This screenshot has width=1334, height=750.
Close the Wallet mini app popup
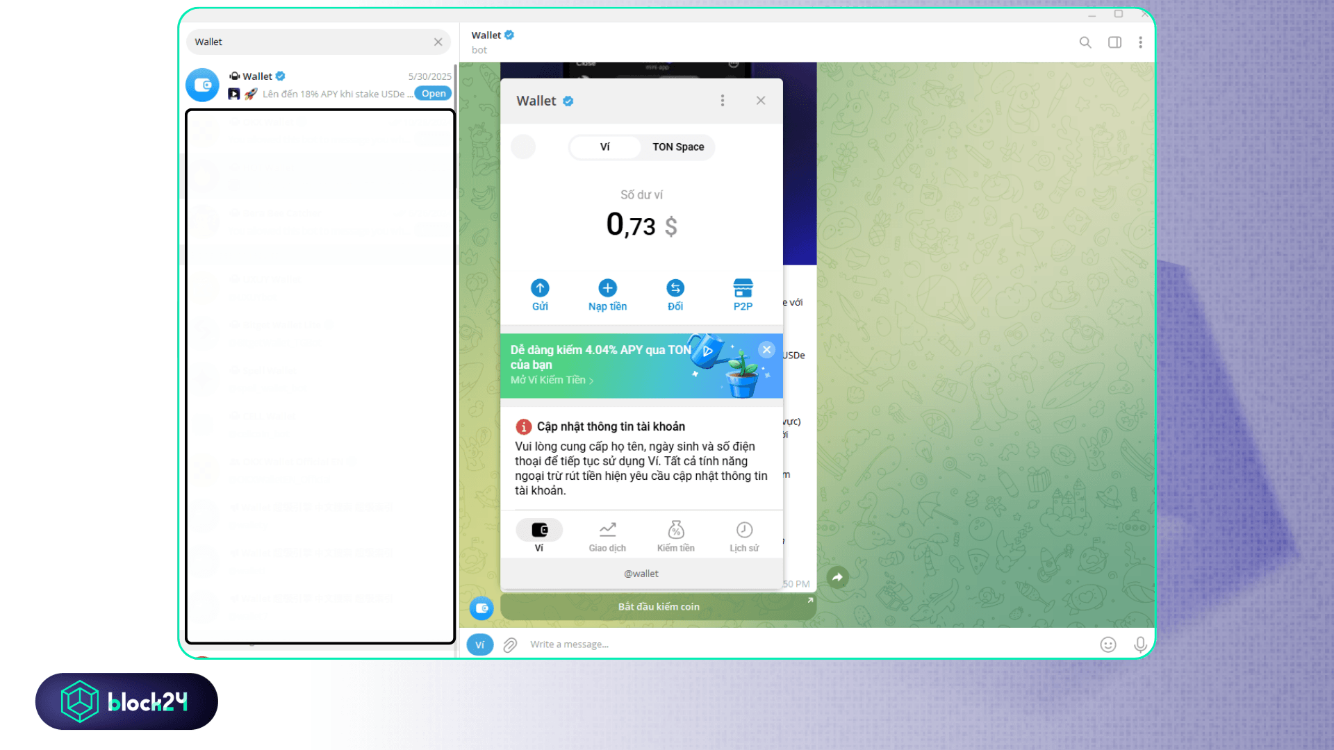pyautogui.click(x=761, y=101)
